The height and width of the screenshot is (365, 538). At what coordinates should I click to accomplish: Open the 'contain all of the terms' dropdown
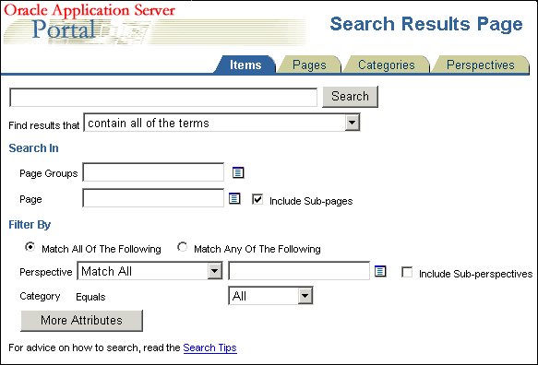click(x=222, y=123)
